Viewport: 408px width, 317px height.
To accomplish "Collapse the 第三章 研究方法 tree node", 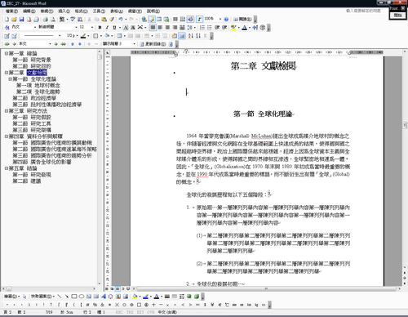I will coord(7,111).
